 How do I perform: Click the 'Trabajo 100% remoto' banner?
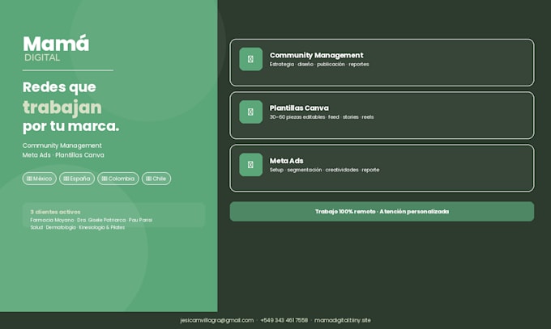[382, 212]
